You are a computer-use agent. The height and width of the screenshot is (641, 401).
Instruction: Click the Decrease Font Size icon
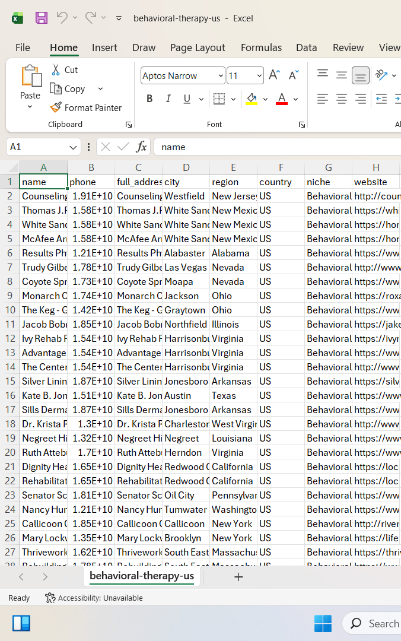(294, 75)
